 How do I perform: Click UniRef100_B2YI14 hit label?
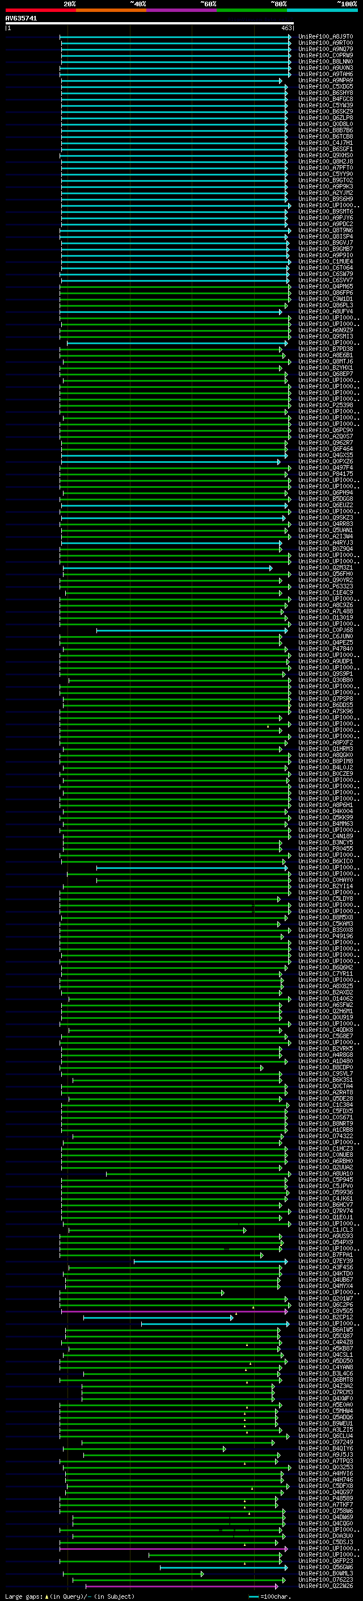tap(326, 887)
